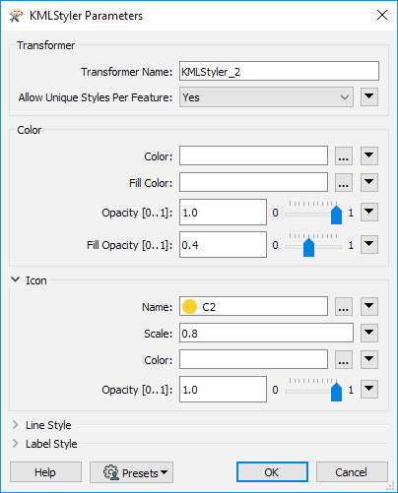
Task: Browse icon Name ellipsis button
Action: pos(344,306)
